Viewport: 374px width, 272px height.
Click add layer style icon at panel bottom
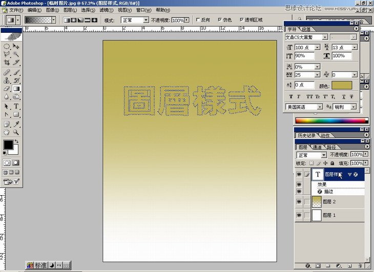[308, 265]
